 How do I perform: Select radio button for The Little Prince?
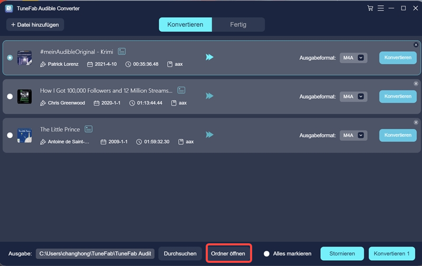(10, 135)
